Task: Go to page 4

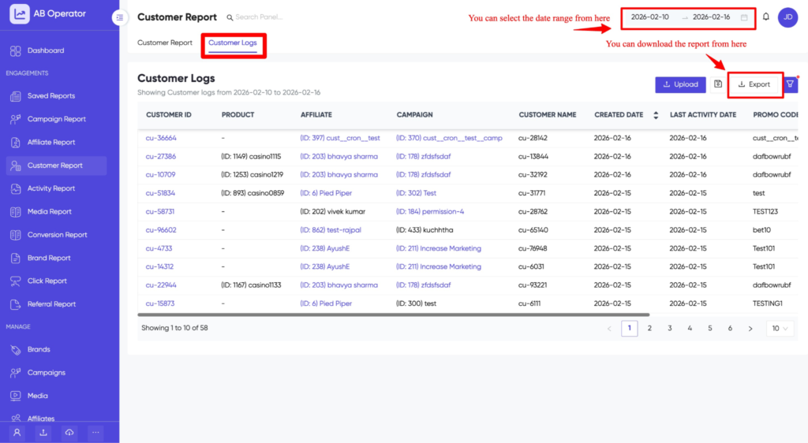Action: 690,328
